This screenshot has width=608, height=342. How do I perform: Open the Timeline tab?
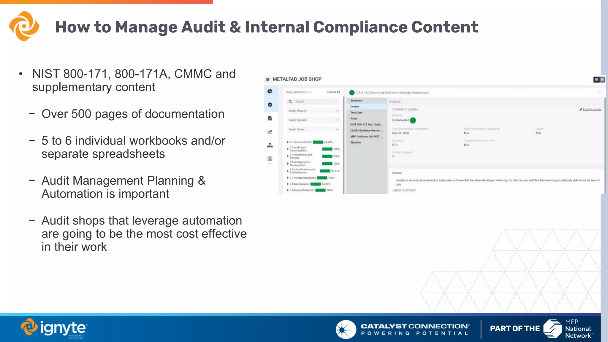click(367, 142)
